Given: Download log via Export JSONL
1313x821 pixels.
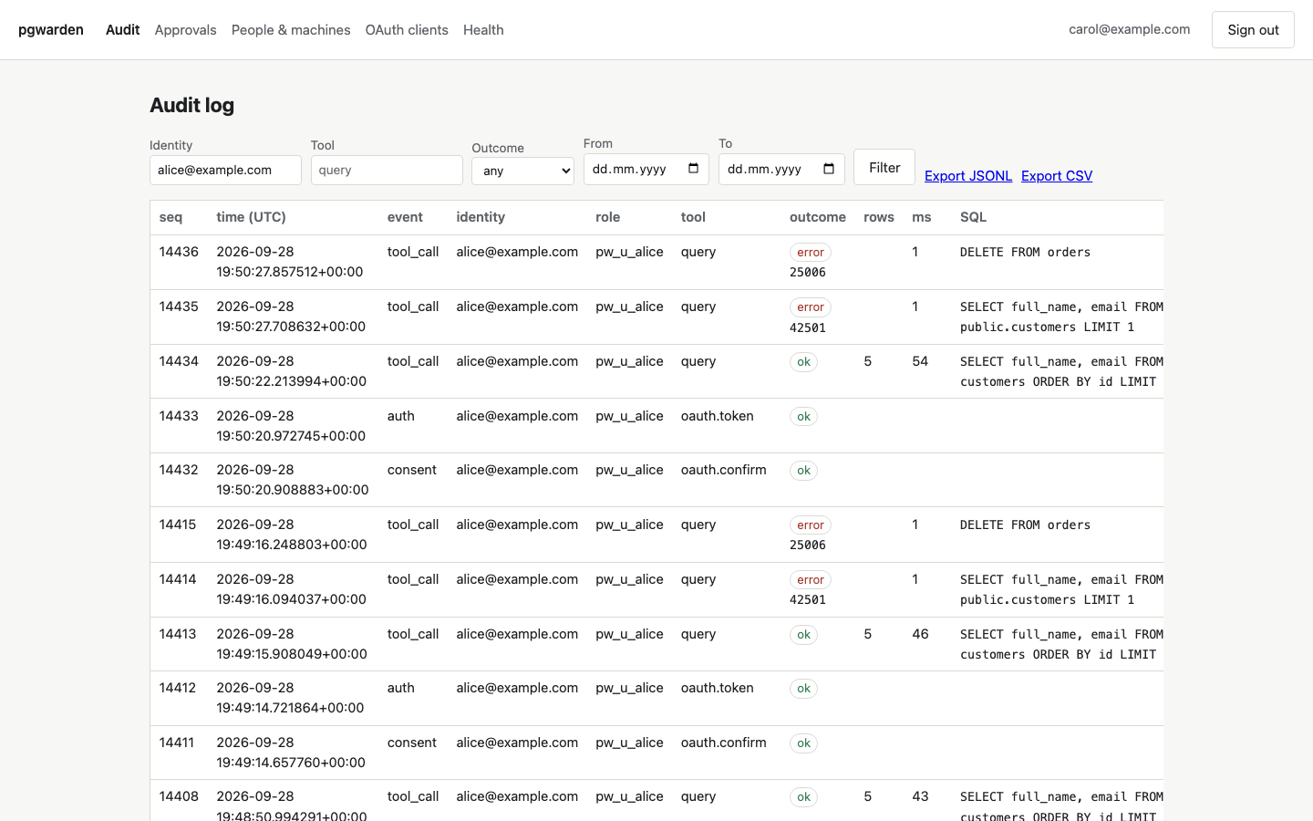Looking at the screenshot, I should [x=968, y=175].
